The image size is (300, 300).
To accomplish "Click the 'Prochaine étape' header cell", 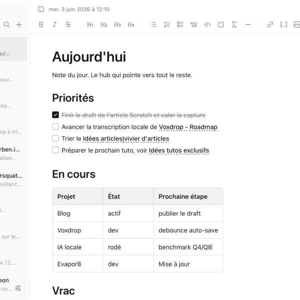I will 188,196.
